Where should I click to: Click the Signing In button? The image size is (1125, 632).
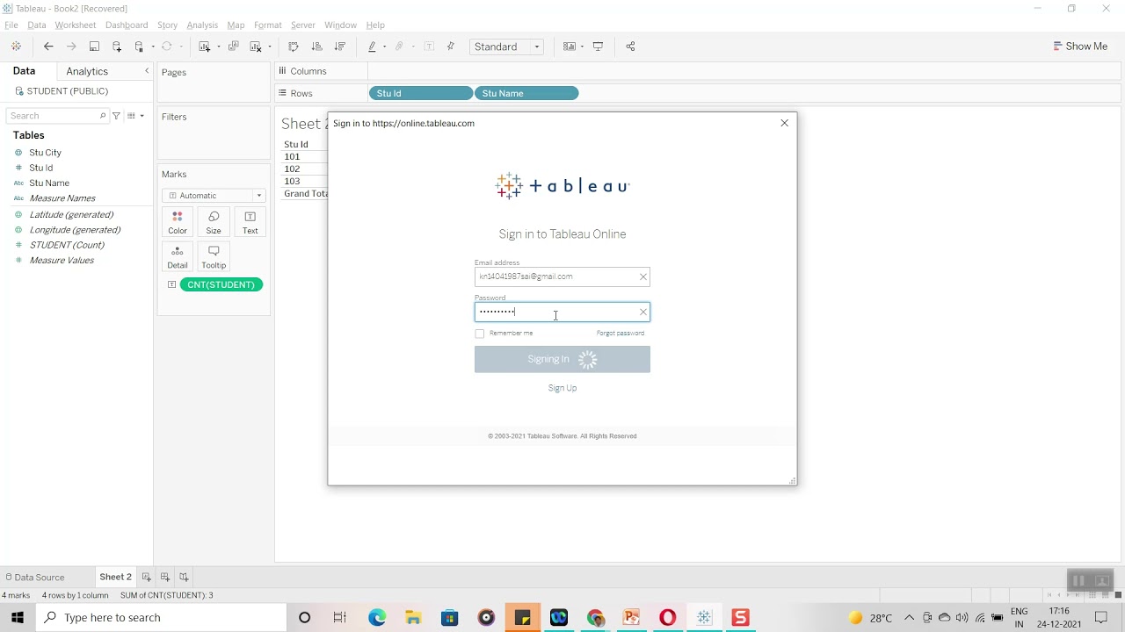[x=562, y=359]
